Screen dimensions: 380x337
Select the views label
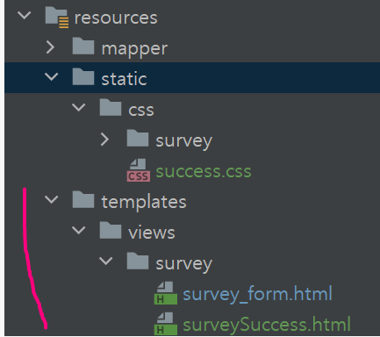(152, 233)
